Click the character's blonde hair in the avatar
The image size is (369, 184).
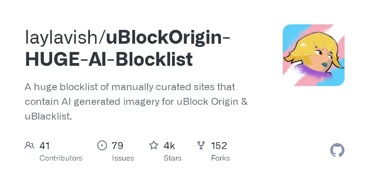306,40
